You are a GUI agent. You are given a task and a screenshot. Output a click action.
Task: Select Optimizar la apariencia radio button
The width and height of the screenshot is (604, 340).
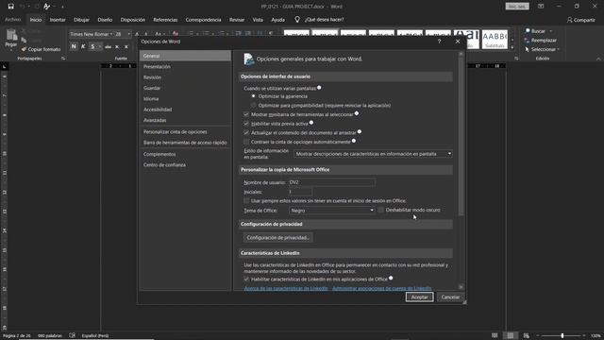click(x=253, y=96)
